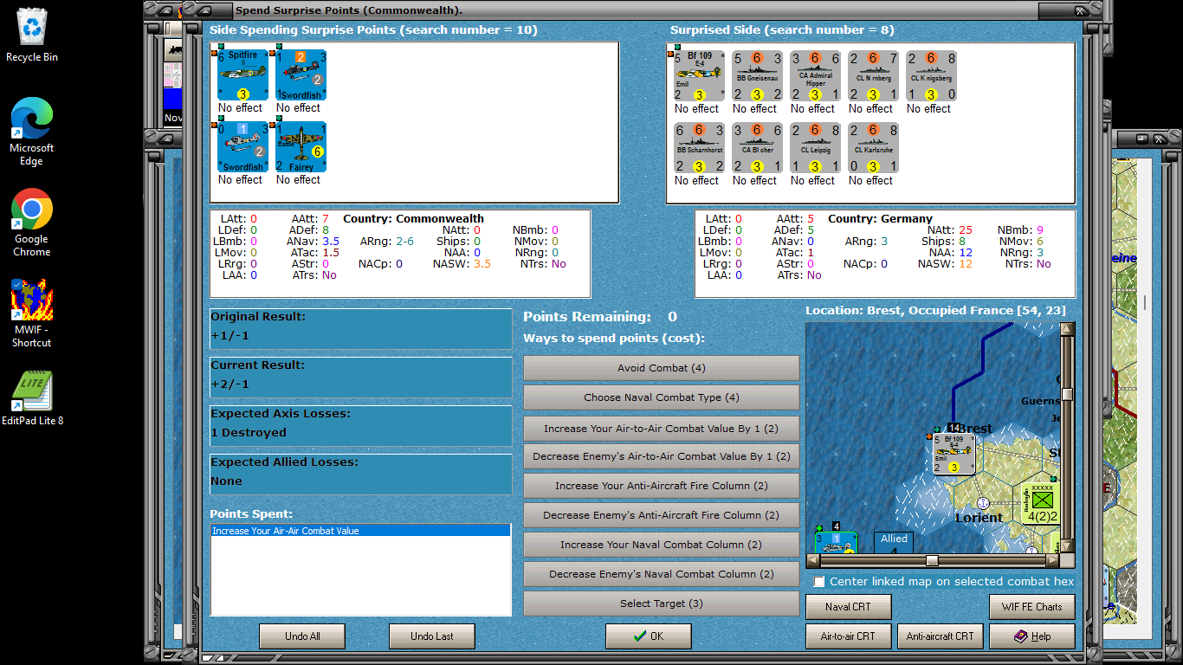The image size is (1183, 665).
Task: Click the Avoid Combat (4) button
Action: click(x=661, y=368)
